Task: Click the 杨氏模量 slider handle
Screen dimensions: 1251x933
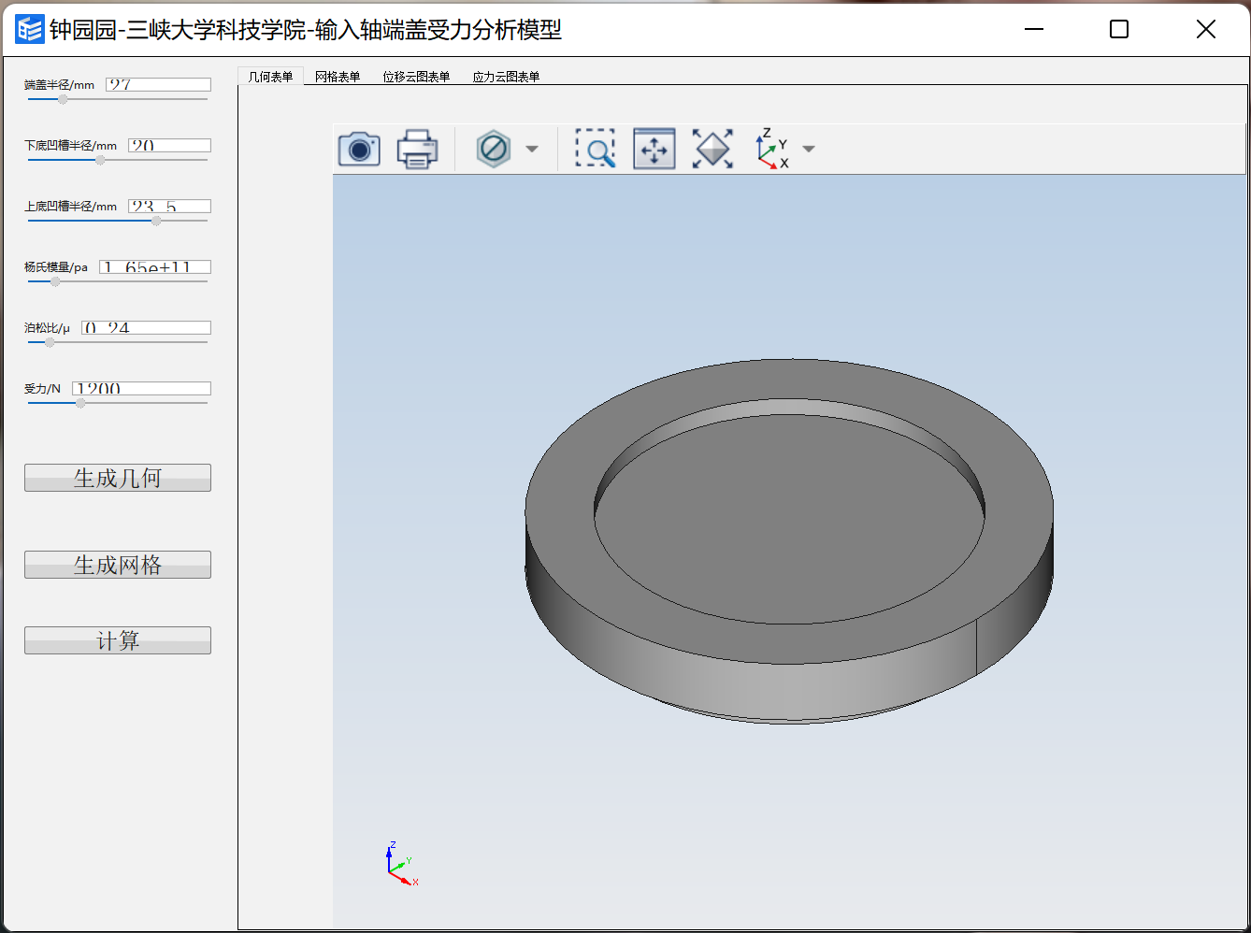Action: (x=55, y=281)
